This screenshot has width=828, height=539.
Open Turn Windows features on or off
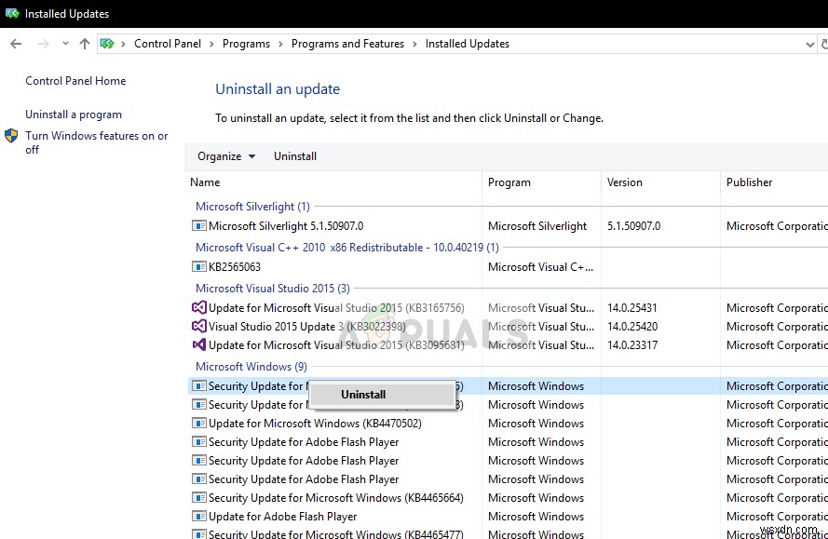coord(97,142)
